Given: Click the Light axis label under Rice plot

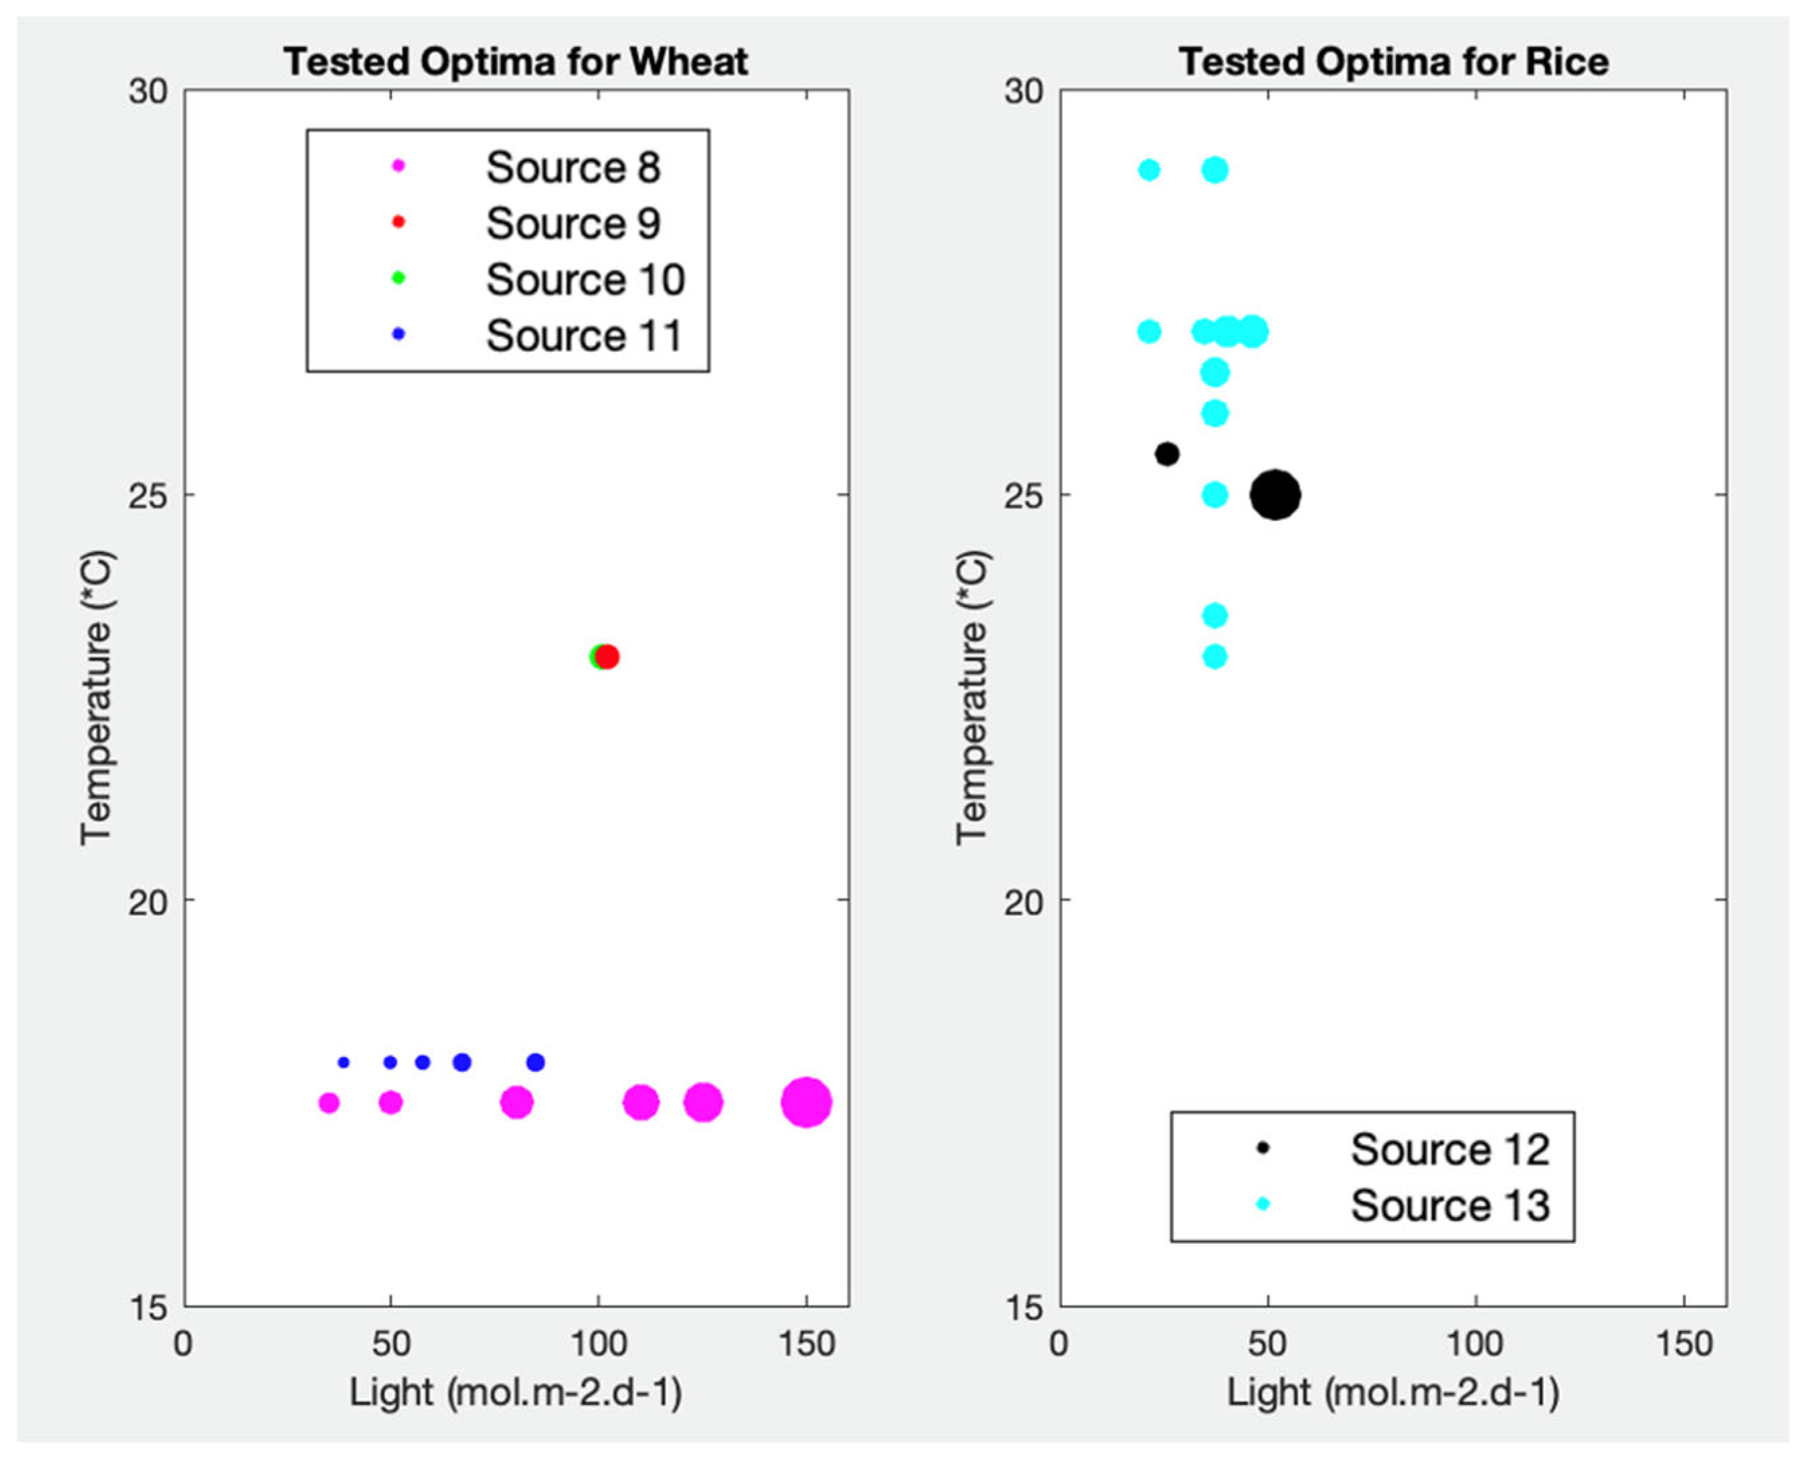Looking at the screenshot, I should (x=1392, y=1391).
